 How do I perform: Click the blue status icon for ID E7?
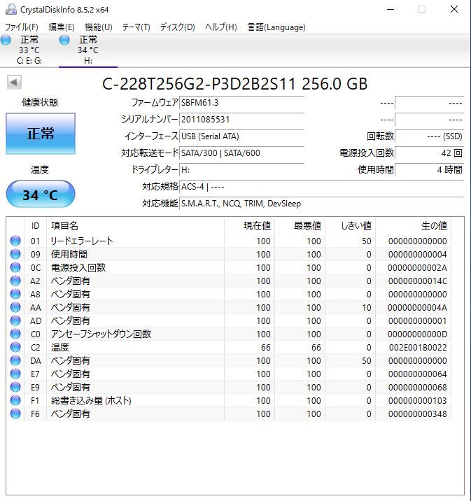[x=15, y=374]
